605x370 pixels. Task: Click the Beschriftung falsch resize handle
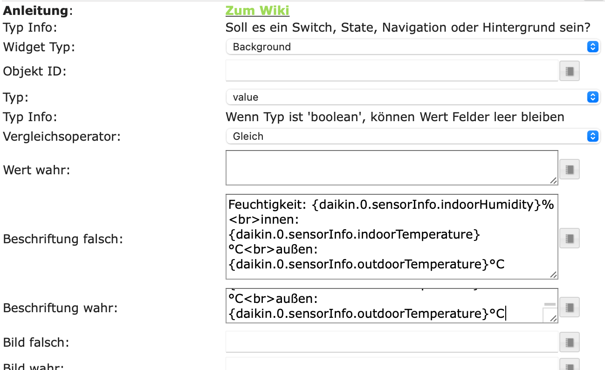click(x=553, y=275)
